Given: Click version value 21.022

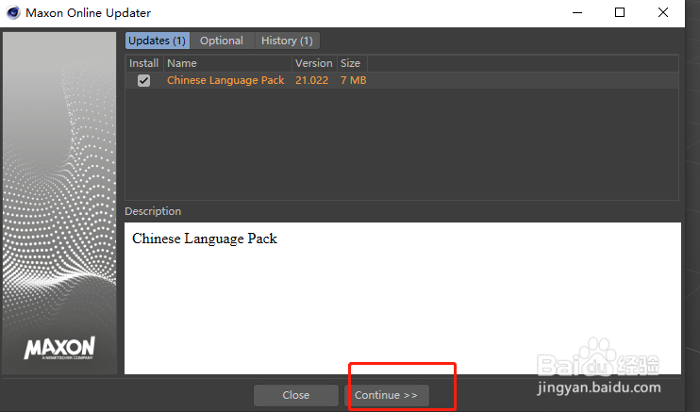Looking at the screenshot, I should pos(311,80).
